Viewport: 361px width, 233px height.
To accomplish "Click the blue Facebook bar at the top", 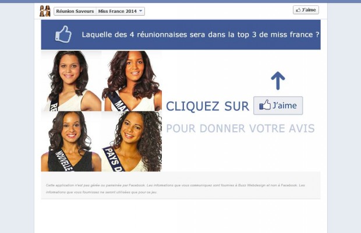I will 180,1.
